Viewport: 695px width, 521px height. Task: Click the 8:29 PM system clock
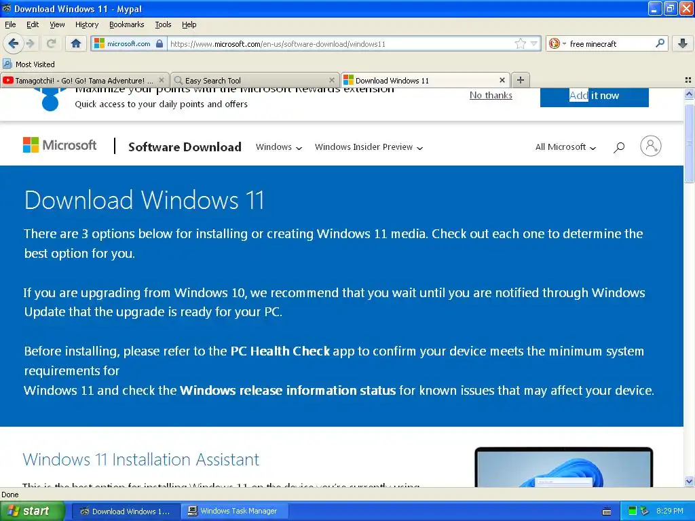click(x=669, y=512)
